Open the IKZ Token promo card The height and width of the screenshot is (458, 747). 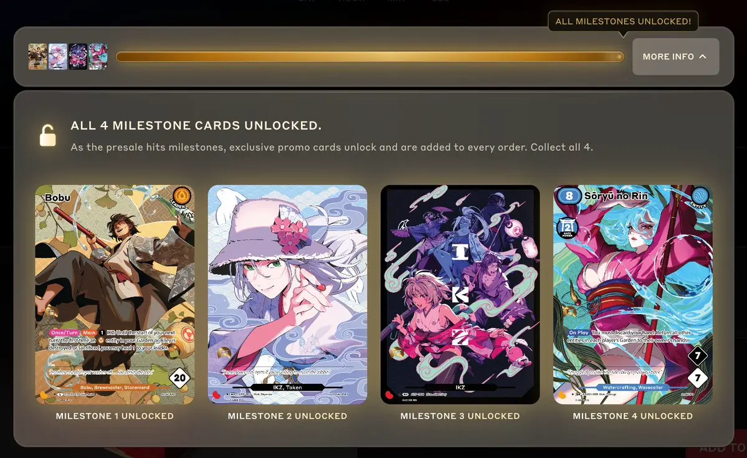pos(287,295)
